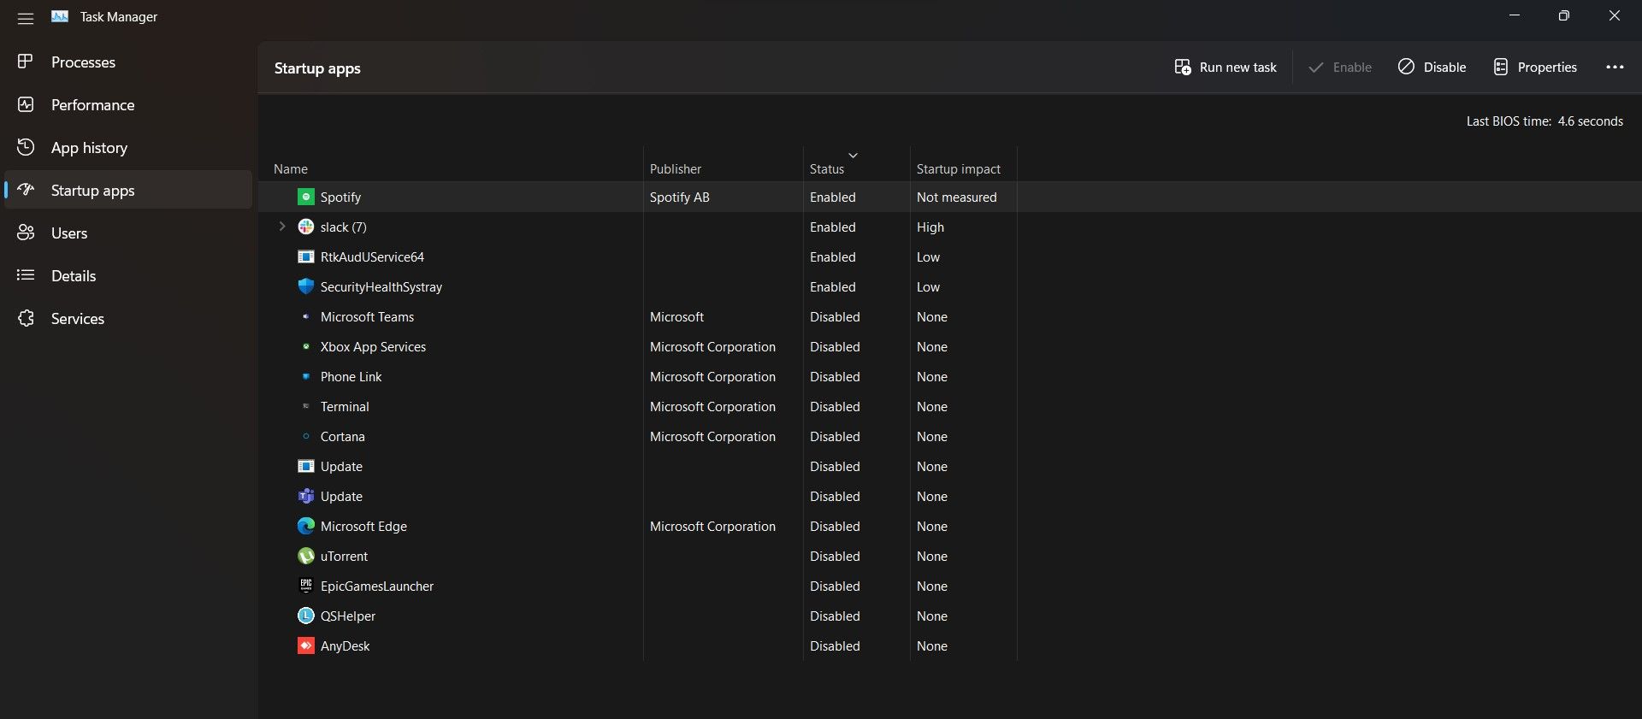Click the Enable button

click(1339, 67)
